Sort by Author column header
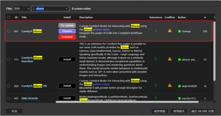This screenshot has width=221, height=116. (x=182, y=17)
